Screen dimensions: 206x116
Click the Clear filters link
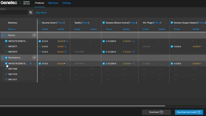[41, 12]
